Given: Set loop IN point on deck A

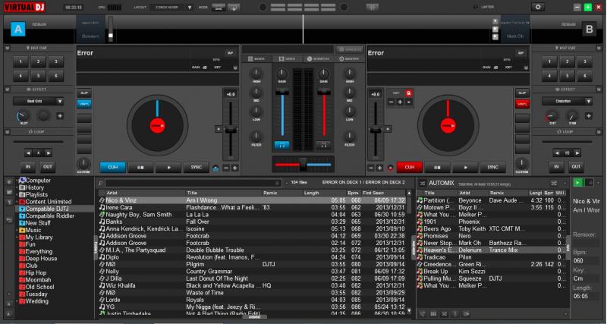Looking at the screenshot, I should [x=28, y=167].
